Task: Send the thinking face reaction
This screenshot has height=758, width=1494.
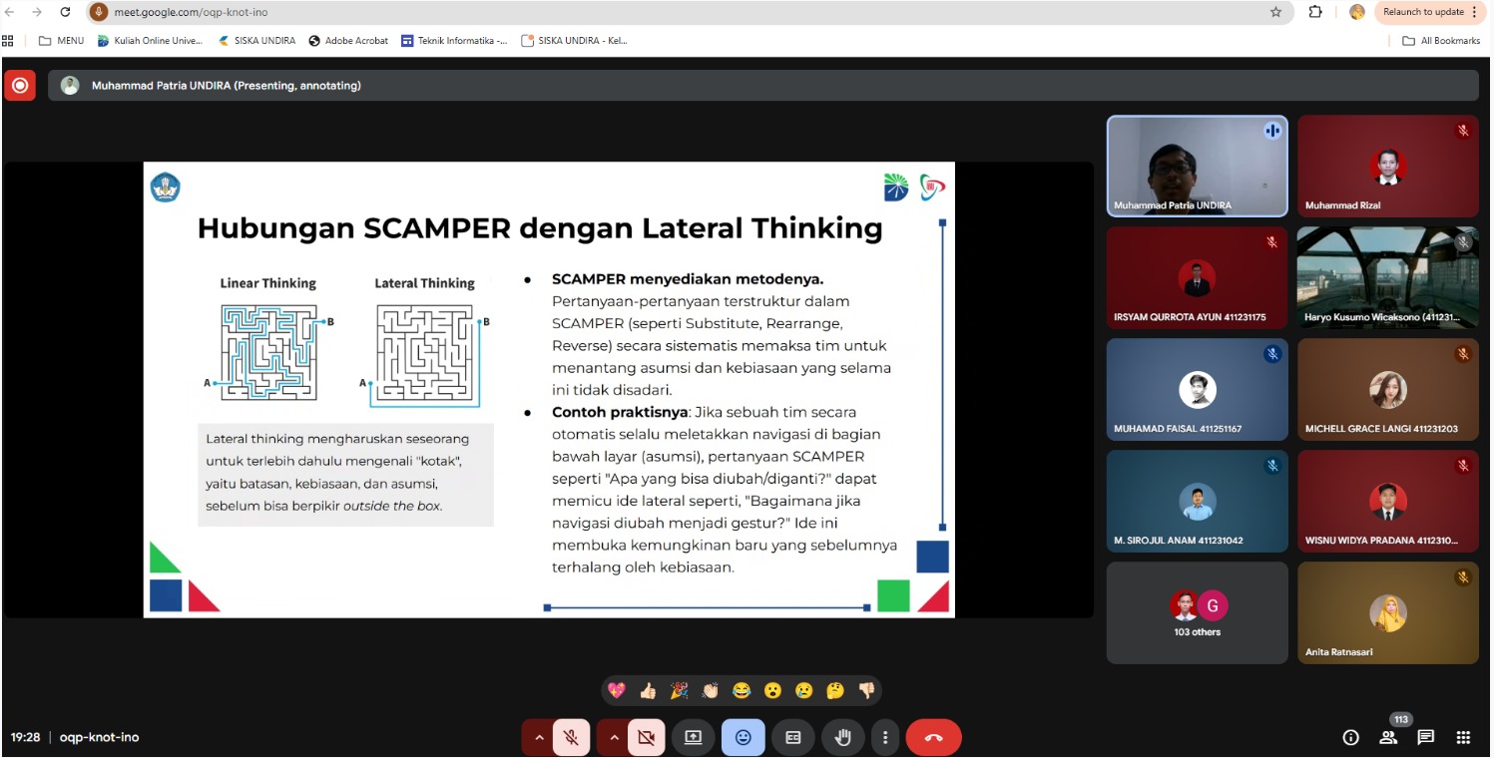Action: tap(835, 690)
